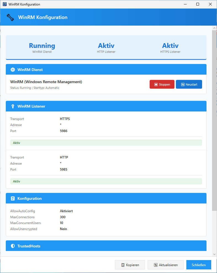The height and width of the screenshot is (273, 217).
Task: Click the HTTPS transport value
Action: (65, 119)
